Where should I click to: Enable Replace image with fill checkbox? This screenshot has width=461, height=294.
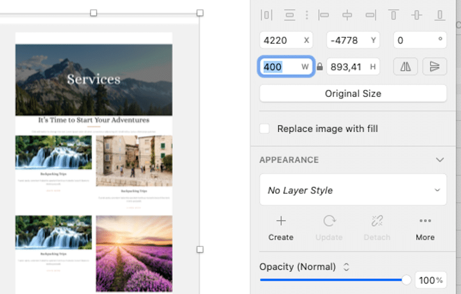pyautogui.click(x=264, y=128)
